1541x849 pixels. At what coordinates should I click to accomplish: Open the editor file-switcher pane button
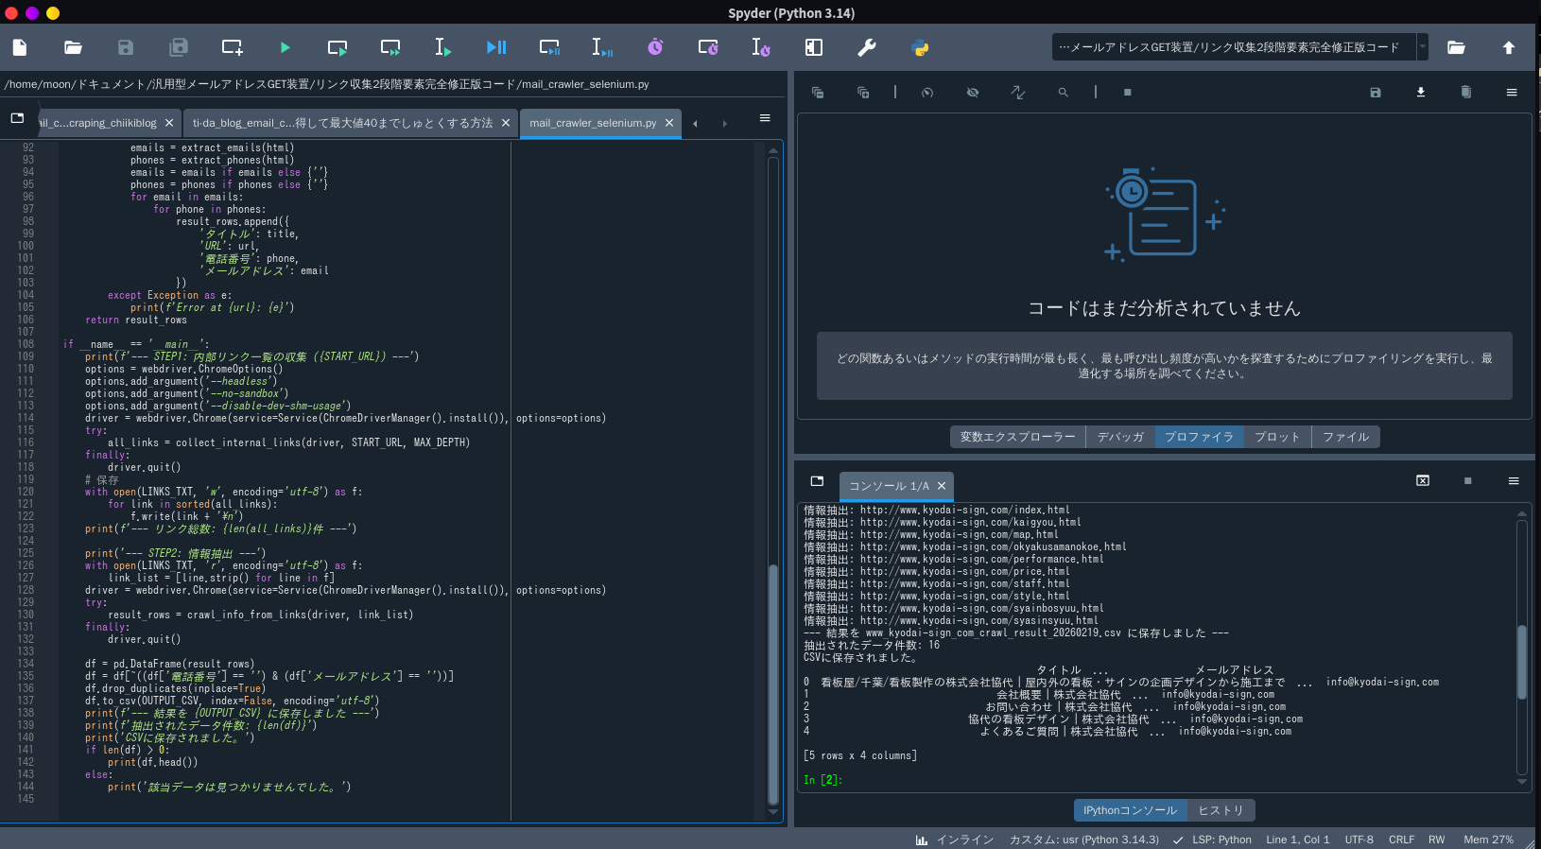click(17, 118)
